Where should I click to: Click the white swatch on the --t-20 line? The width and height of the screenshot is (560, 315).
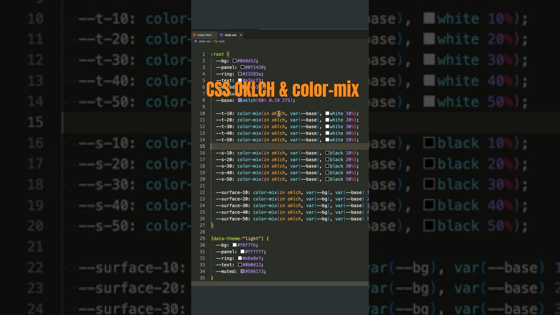pos(327,120)
